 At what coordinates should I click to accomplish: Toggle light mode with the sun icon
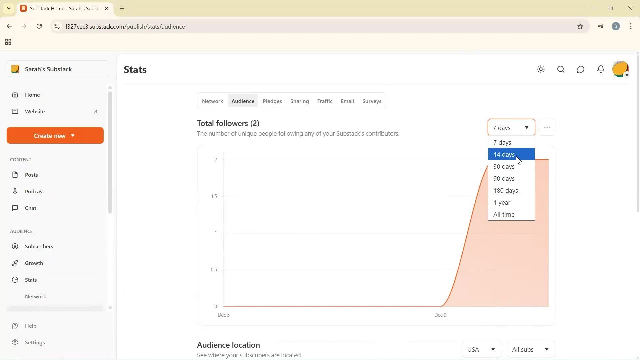point(541,69)
